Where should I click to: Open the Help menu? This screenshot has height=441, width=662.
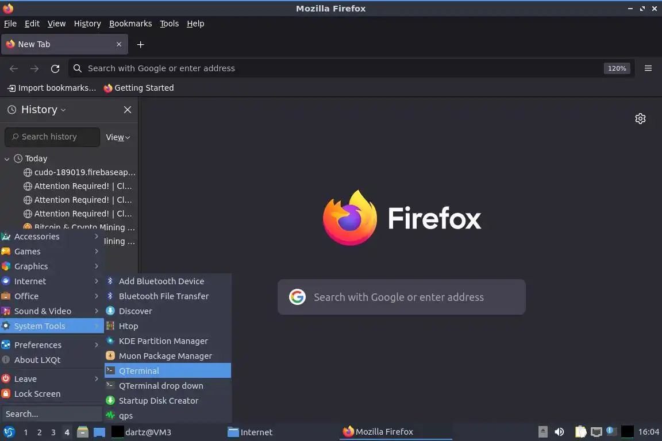click(x=195, y=24)
